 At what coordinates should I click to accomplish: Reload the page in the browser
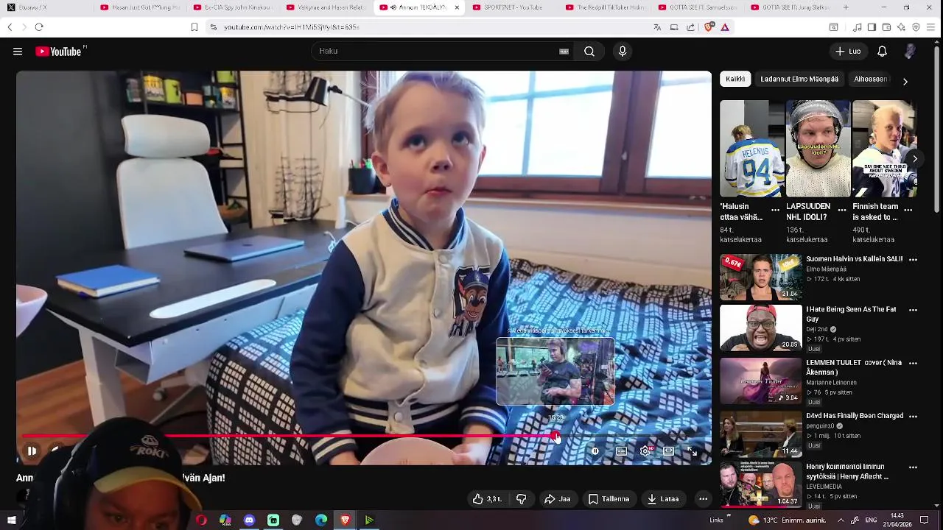(x=39, y=27)
